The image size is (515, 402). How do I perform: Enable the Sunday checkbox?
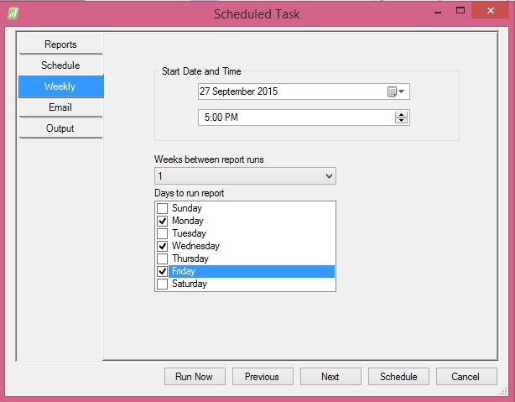(x=162, y=208)
